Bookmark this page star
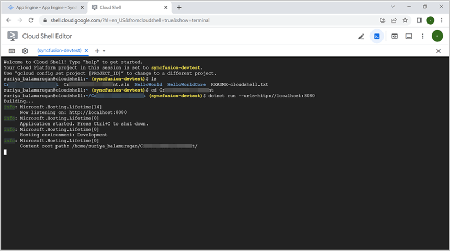 [405, 20]
